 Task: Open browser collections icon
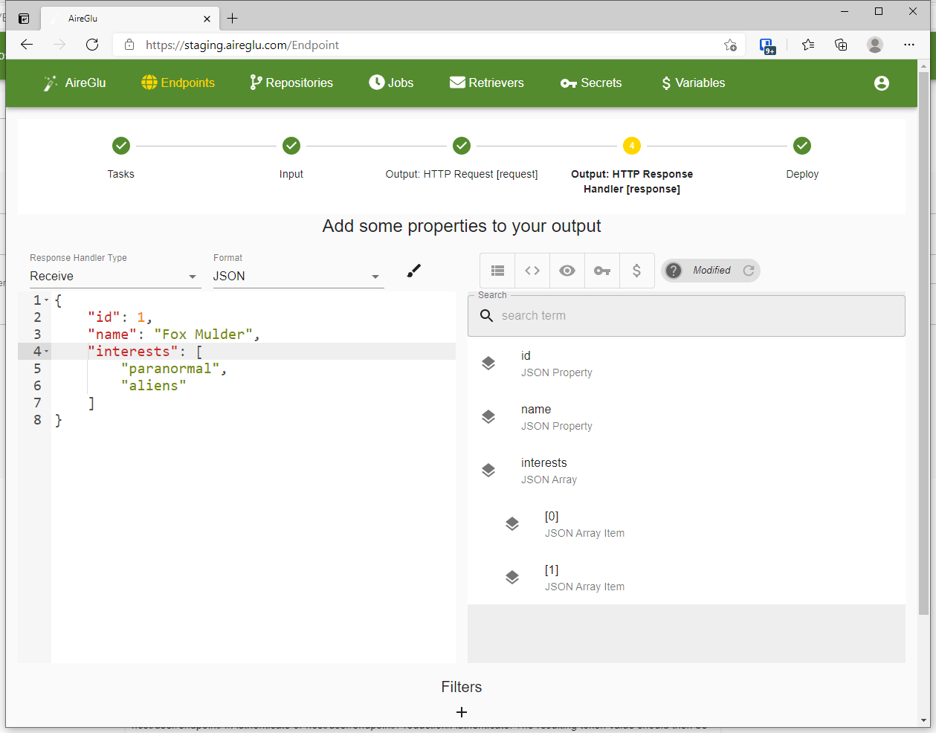(841, 45)
